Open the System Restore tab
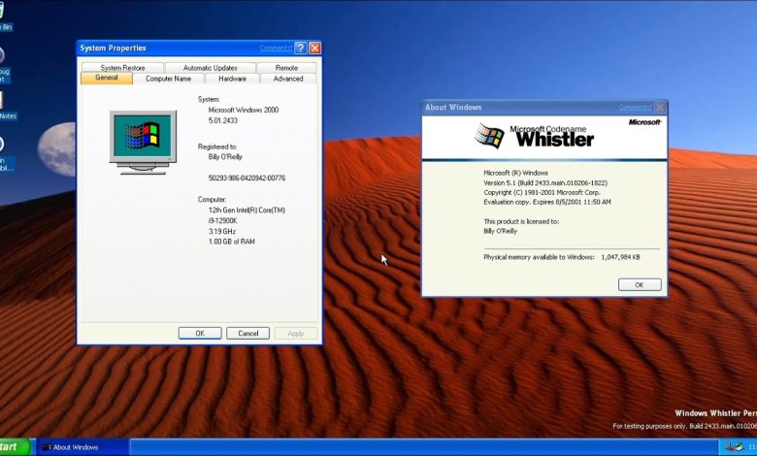The height and width of the screenshot is (456, 757). (122, 68)
